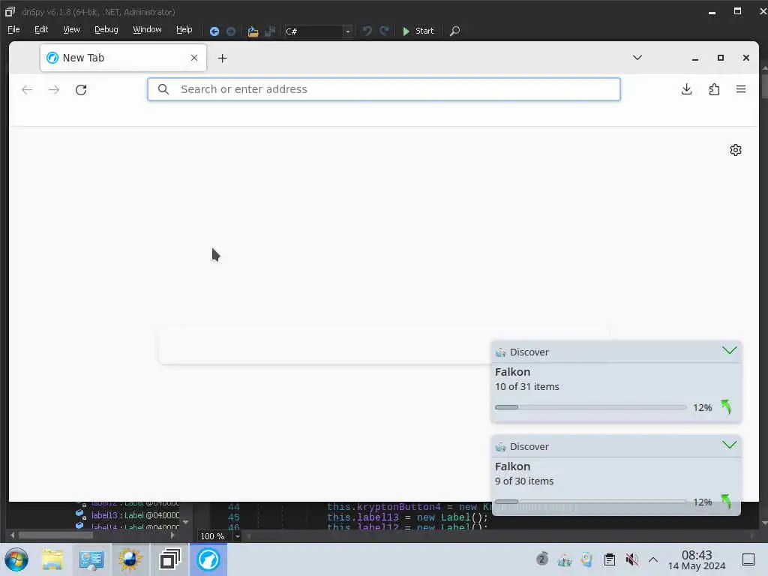
Task: Open new tab page settings gear
Action: point(735,150)
